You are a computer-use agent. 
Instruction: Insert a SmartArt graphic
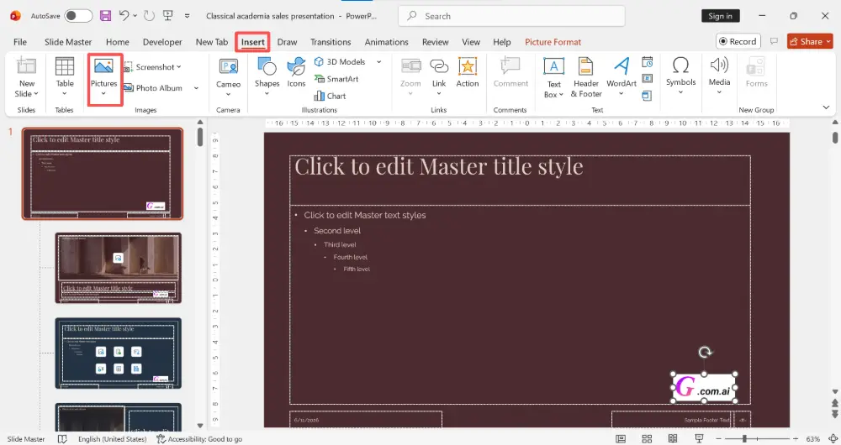click(336, 79)
